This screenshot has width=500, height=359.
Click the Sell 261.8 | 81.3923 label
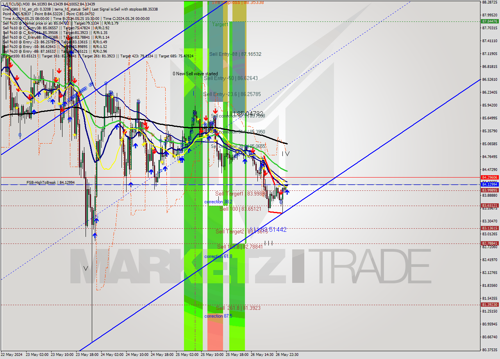click(x=238, y=308)
